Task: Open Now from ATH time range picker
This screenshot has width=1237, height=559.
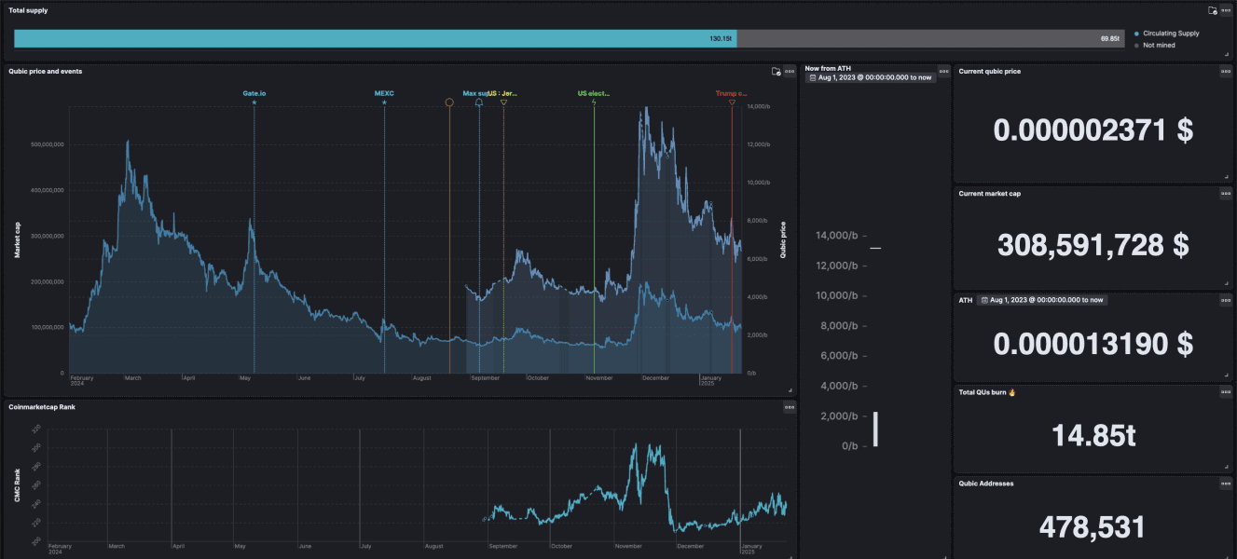Action: (872, 78)
